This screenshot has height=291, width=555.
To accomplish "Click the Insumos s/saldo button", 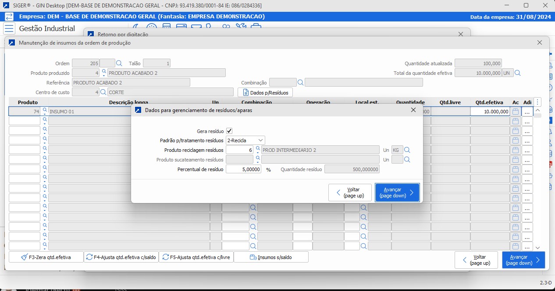I will 271,257.
